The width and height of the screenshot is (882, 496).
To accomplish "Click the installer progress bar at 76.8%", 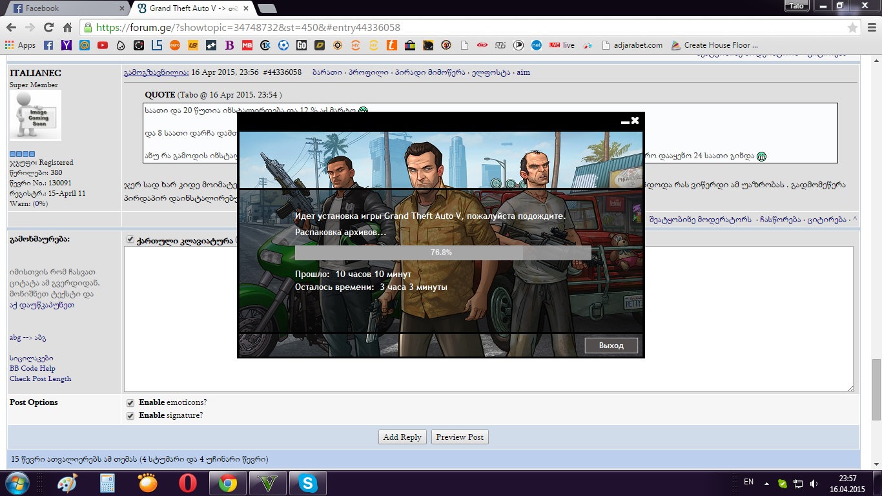I will pyautogui.click(x=442, y=253).
